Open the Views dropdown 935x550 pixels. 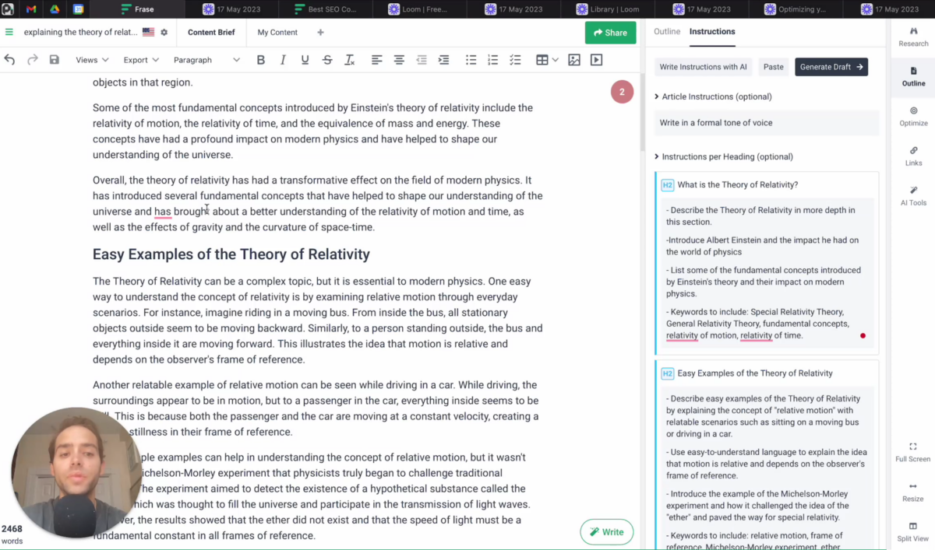(92, 60)
